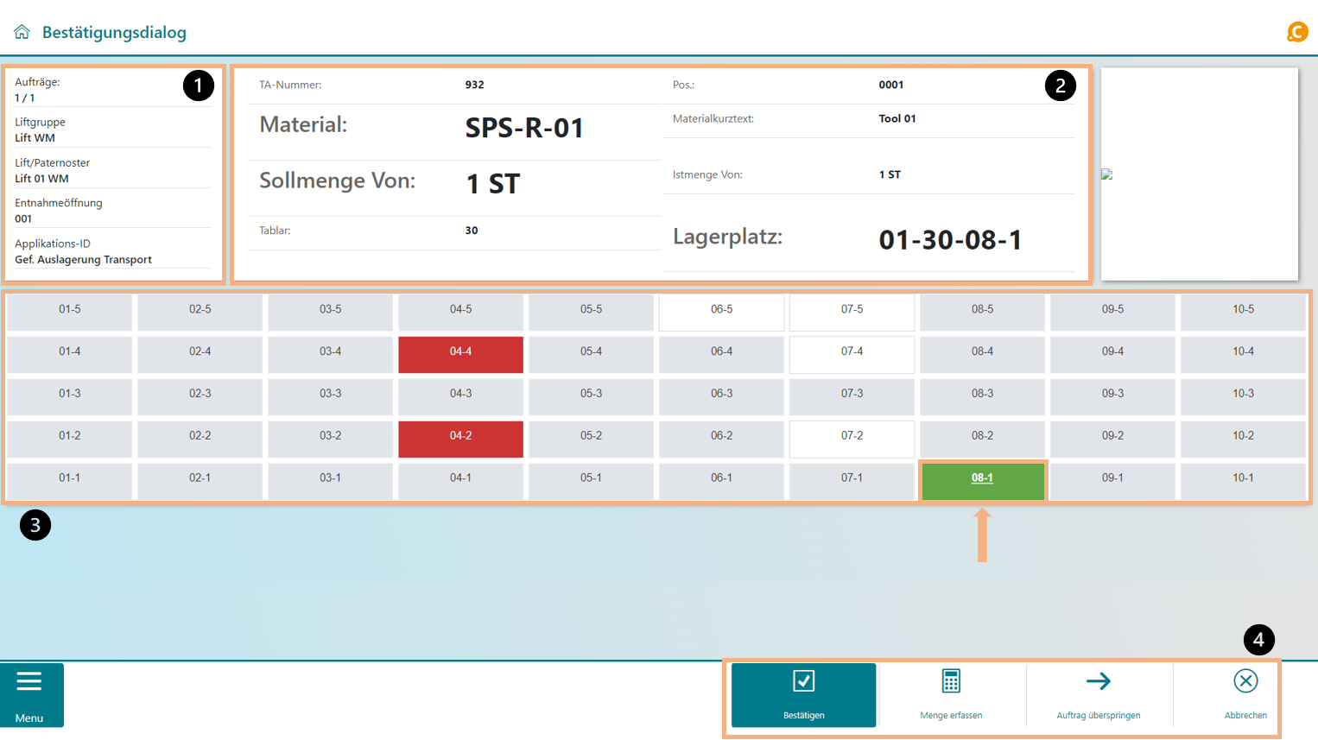Select the red storage cell 04-2
The height and width of the screenshot is (740, 1318).
coord(460,437)
